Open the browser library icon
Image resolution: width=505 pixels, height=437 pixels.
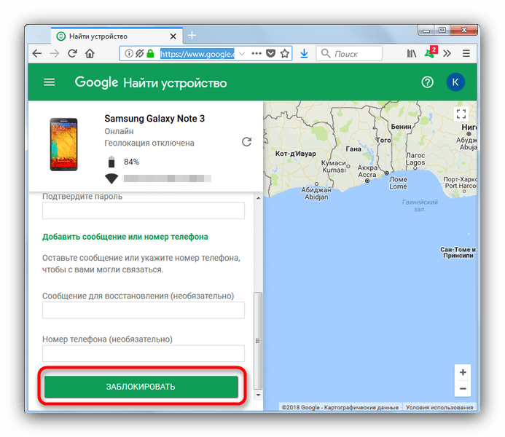(412, 53)
